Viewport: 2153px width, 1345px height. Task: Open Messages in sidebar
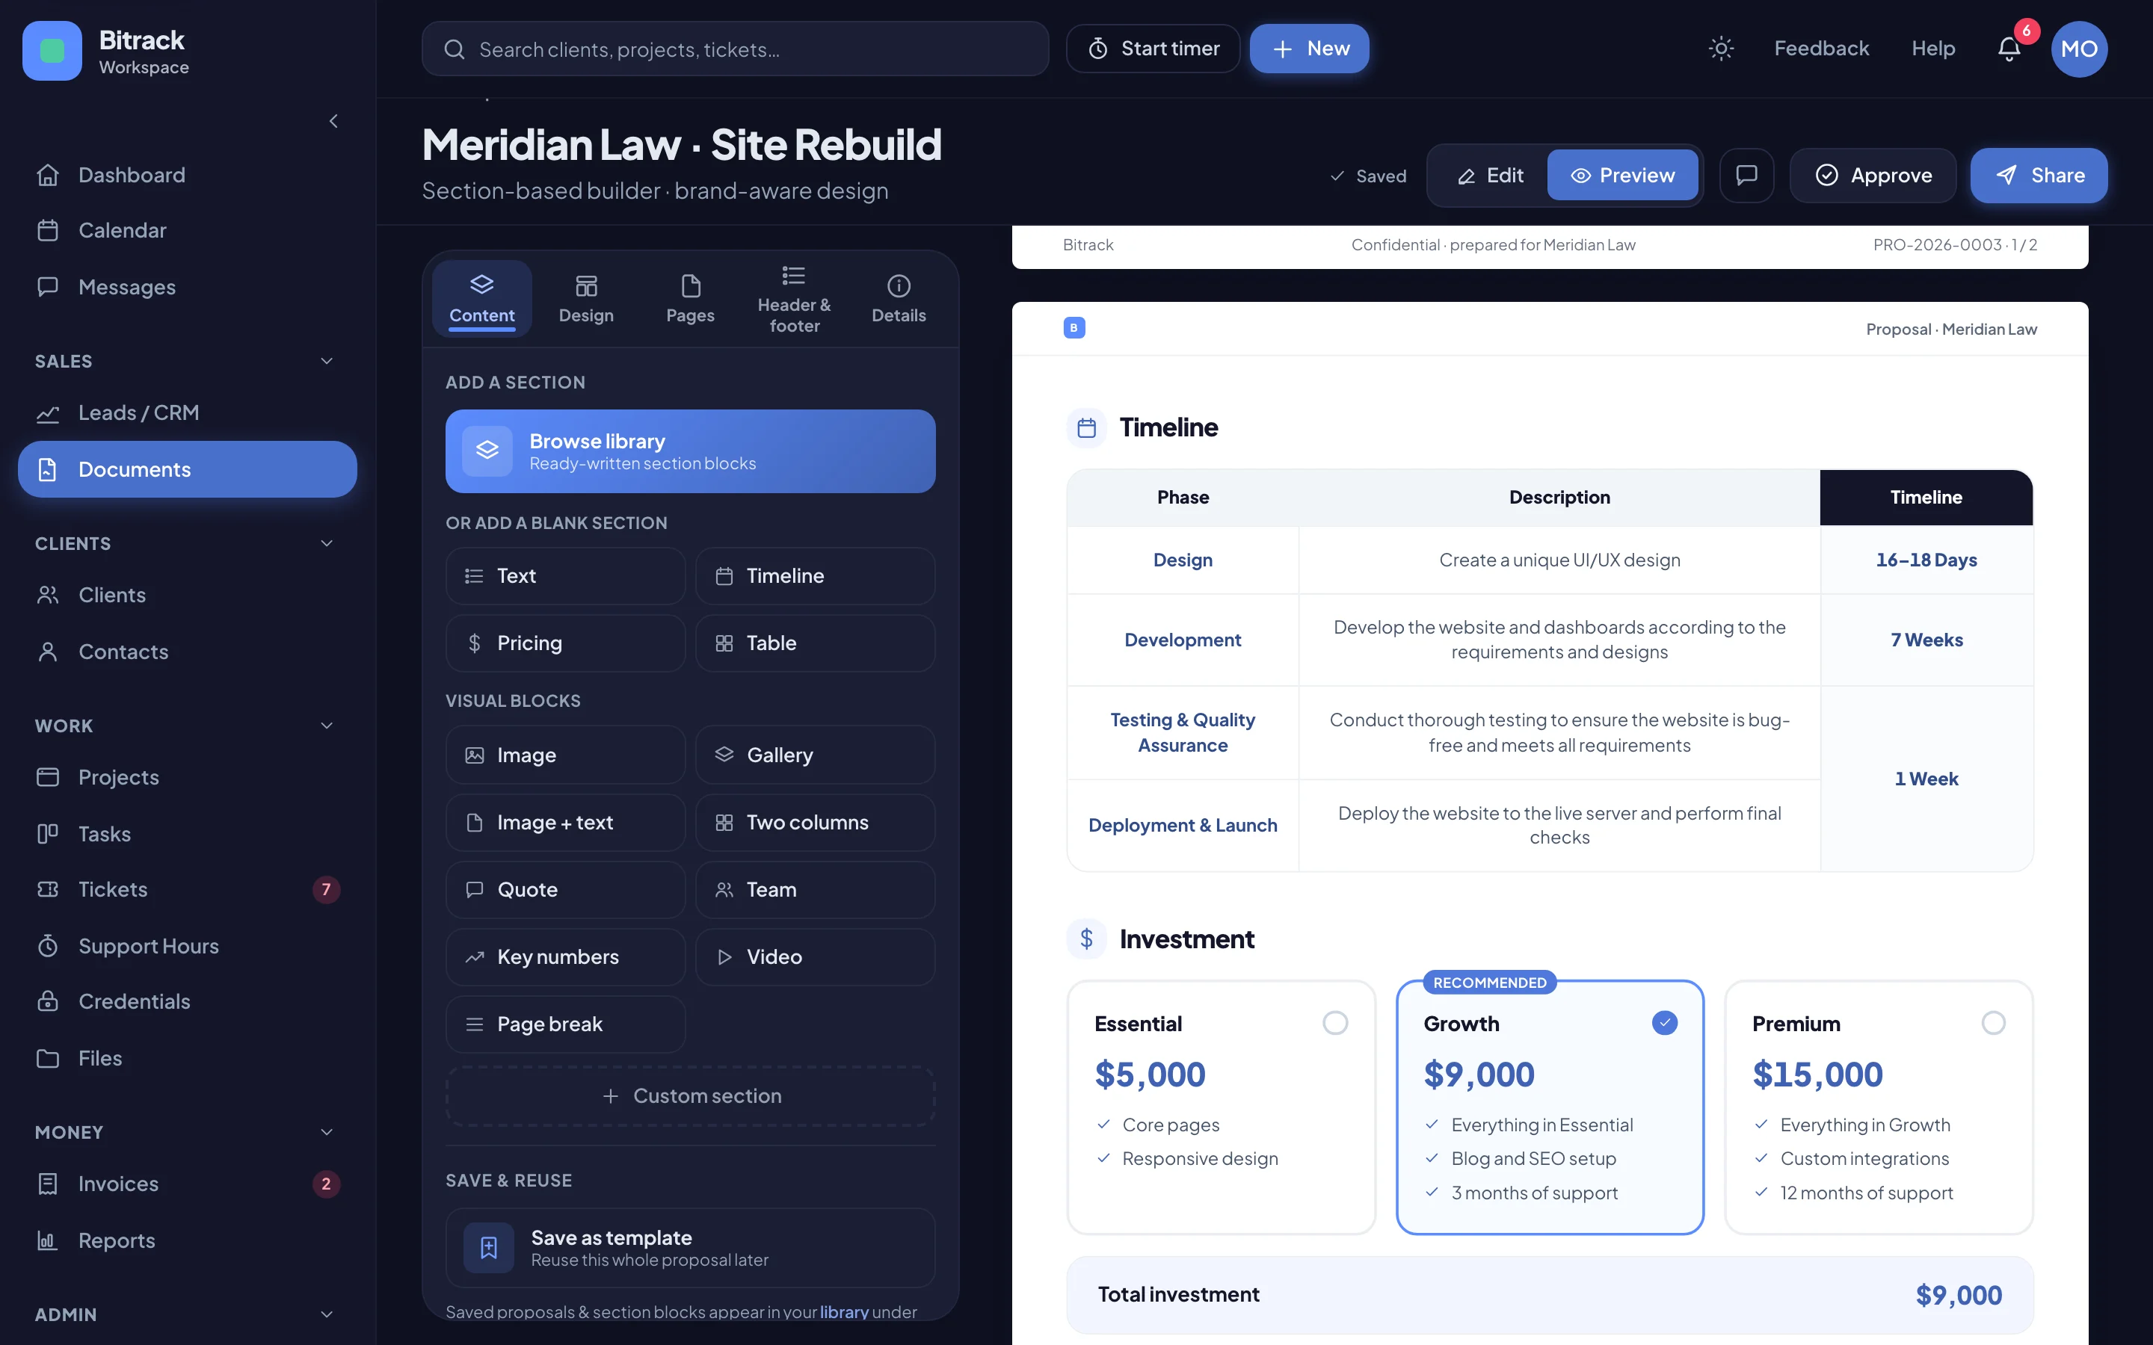(187, 286)
